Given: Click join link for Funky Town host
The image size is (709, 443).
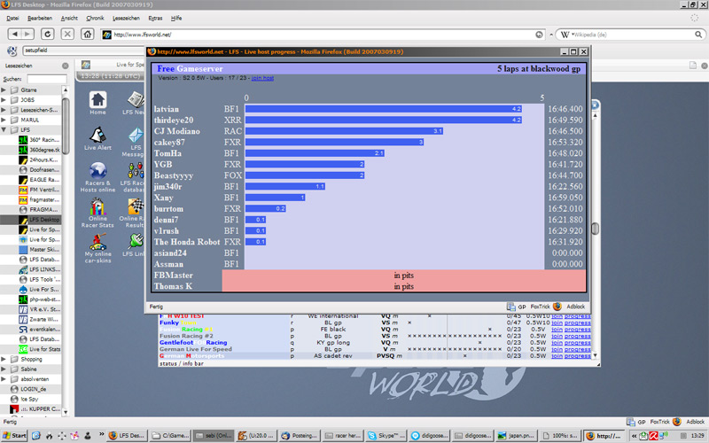Looking at the screenshot, I should (557, 323).
